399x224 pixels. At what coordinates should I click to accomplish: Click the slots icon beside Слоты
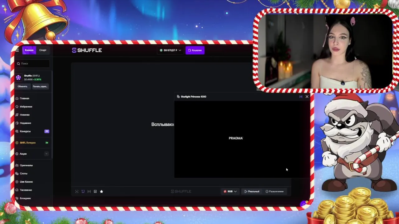click(x=17, y=173)
